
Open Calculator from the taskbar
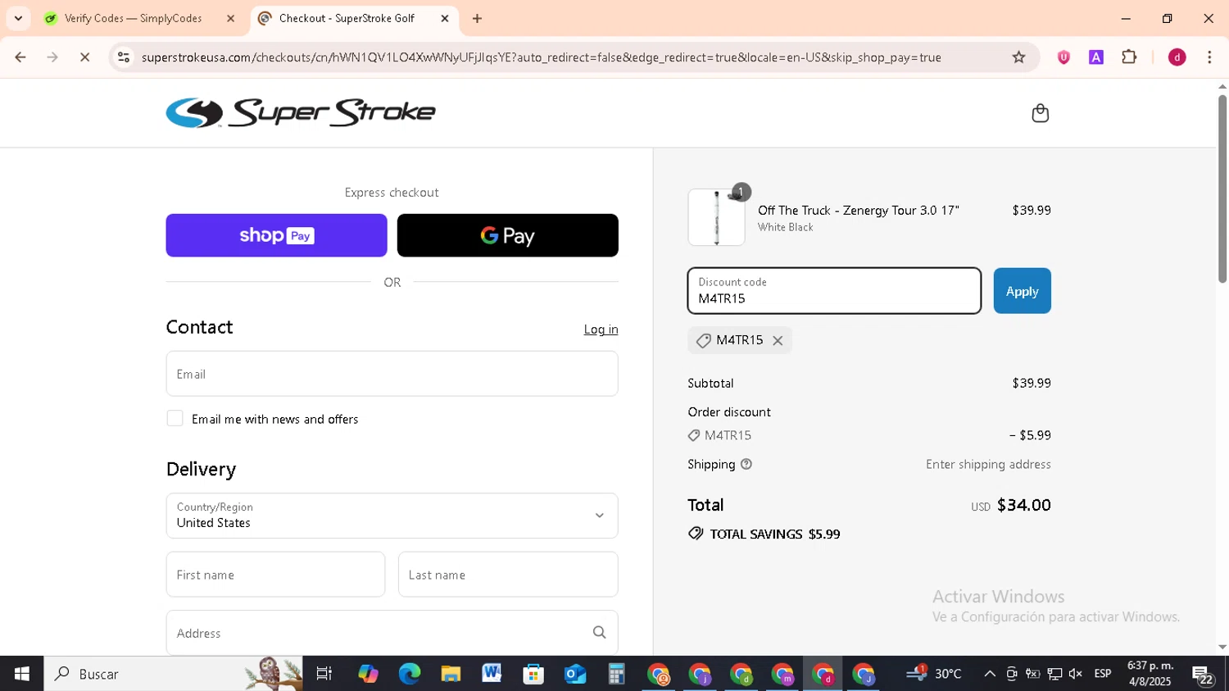point(616,674)
